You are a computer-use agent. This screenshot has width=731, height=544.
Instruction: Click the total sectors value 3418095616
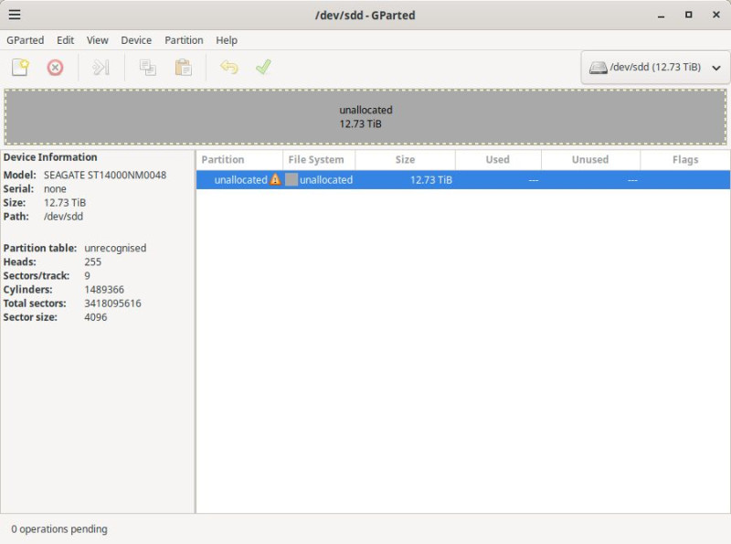click(112, 304)
